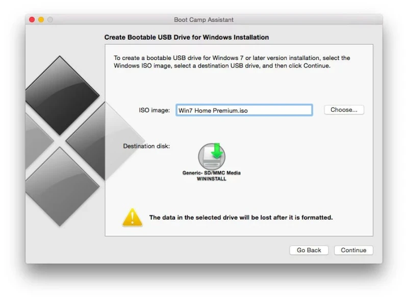
Task: Click the Boot Camp Assistant window title
Action: point(203,20)
